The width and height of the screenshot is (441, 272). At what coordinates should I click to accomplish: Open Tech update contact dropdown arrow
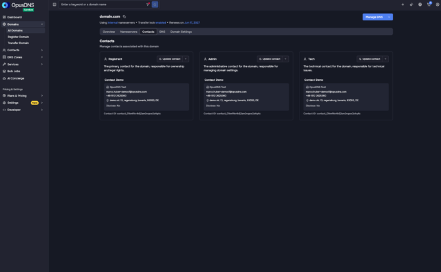pos(385,59)
